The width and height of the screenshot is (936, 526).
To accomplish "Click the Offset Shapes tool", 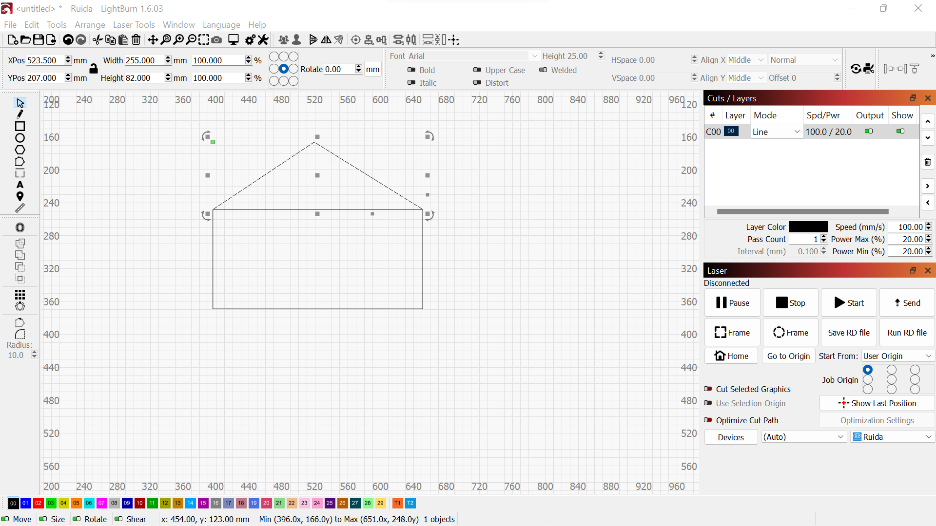I will pyautogui.click(x=20, y=227).
